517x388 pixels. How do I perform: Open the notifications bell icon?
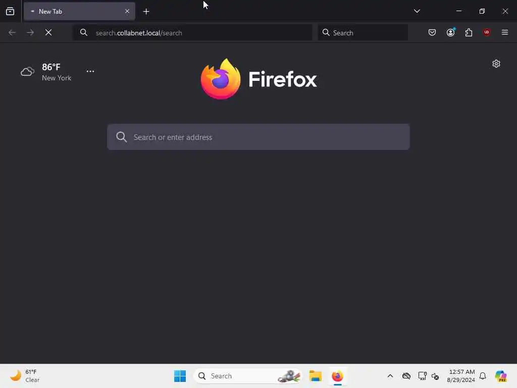[483, 376]
